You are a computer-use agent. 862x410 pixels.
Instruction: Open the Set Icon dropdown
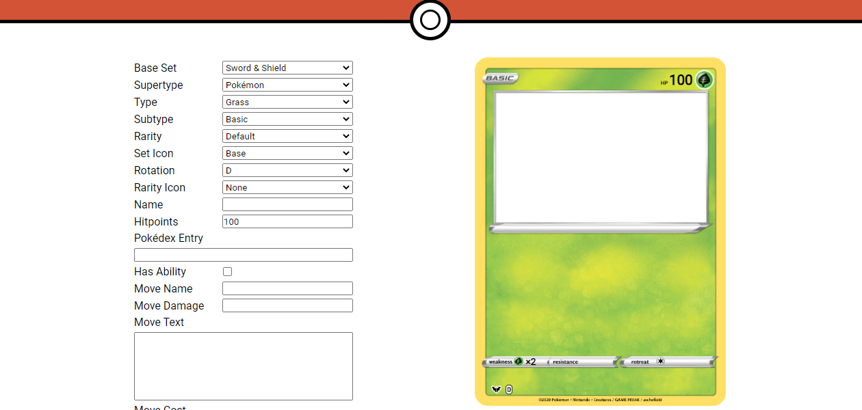click(x=287, y=153)
